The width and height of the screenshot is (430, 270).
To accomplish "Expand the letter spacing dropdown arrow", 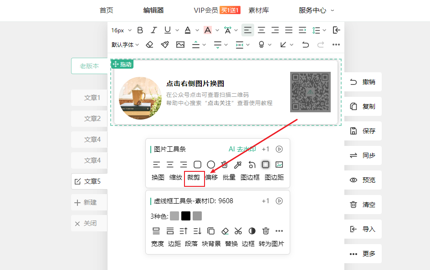I will [236, 30].
